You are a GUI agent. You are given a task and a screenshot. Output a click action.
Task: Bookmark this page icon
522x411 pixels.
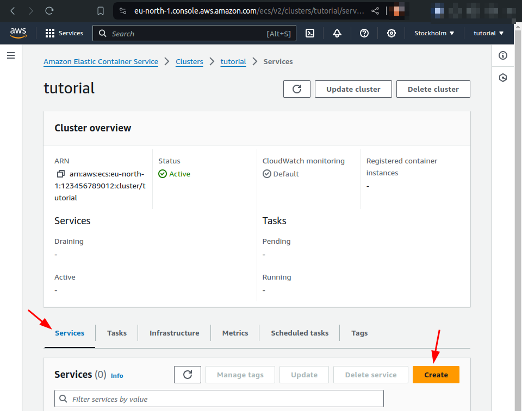tap(100, 11)
